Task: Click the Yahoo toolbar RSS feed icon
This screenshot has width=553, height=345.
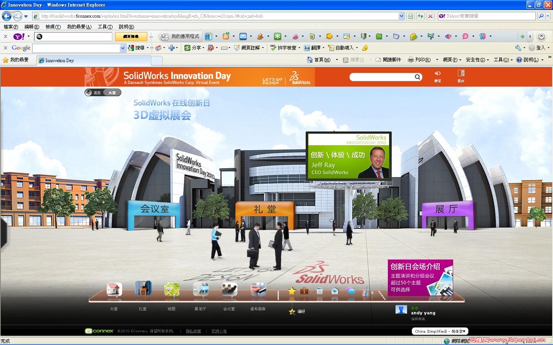Action: tap(226, 36)
